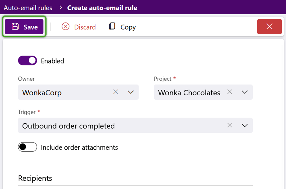
Task: Select the WonkaCorp owner field
Action: click(78, 92)
